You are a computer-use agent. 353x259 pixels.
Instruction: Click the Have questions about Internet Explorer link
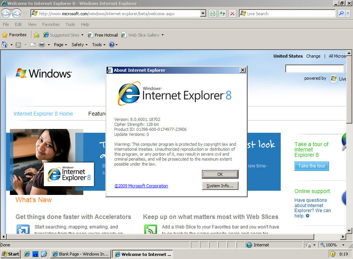[312, 208]
